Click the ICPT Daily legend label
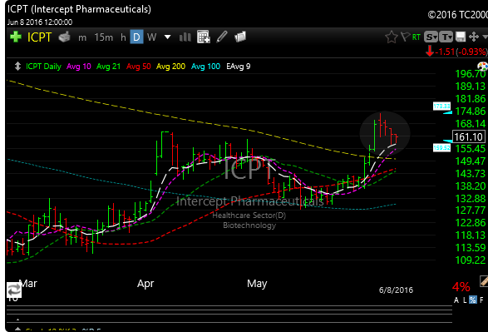The image size is (488, 332). click(43, 67)
